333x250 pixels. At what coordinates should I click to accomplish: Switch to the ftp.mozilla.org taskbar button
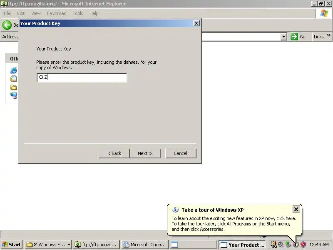point(96,245)
